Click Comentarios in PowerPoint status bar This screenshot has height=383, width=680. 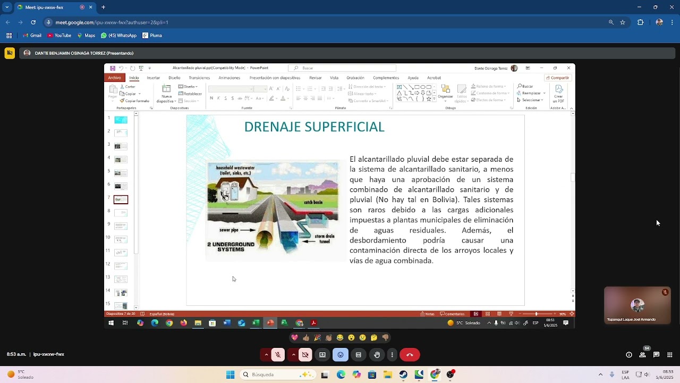[452, 314]
